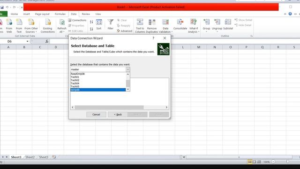This screenshot has width=300, height=169.
Task: Toggle the Filter funnel
Action: (x=111, y=24)
